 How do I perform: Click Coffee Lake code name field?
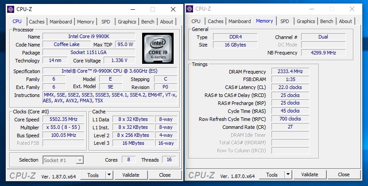coord(66,44)
